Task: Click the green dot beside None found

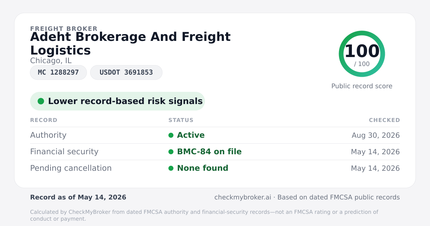Action: [171, 168]
